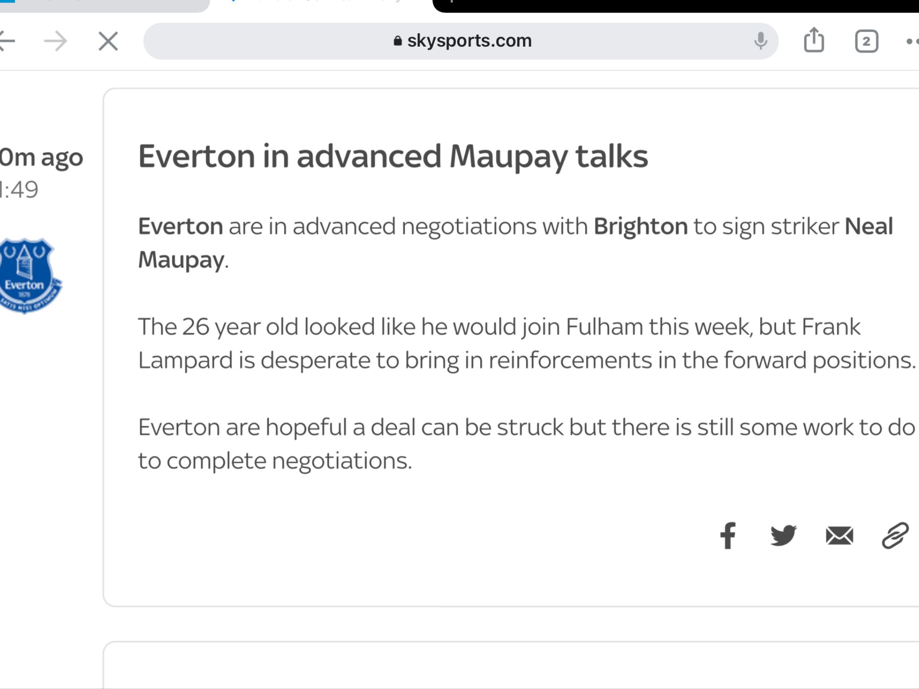Switch to the first background browser tab

[105, 5]
